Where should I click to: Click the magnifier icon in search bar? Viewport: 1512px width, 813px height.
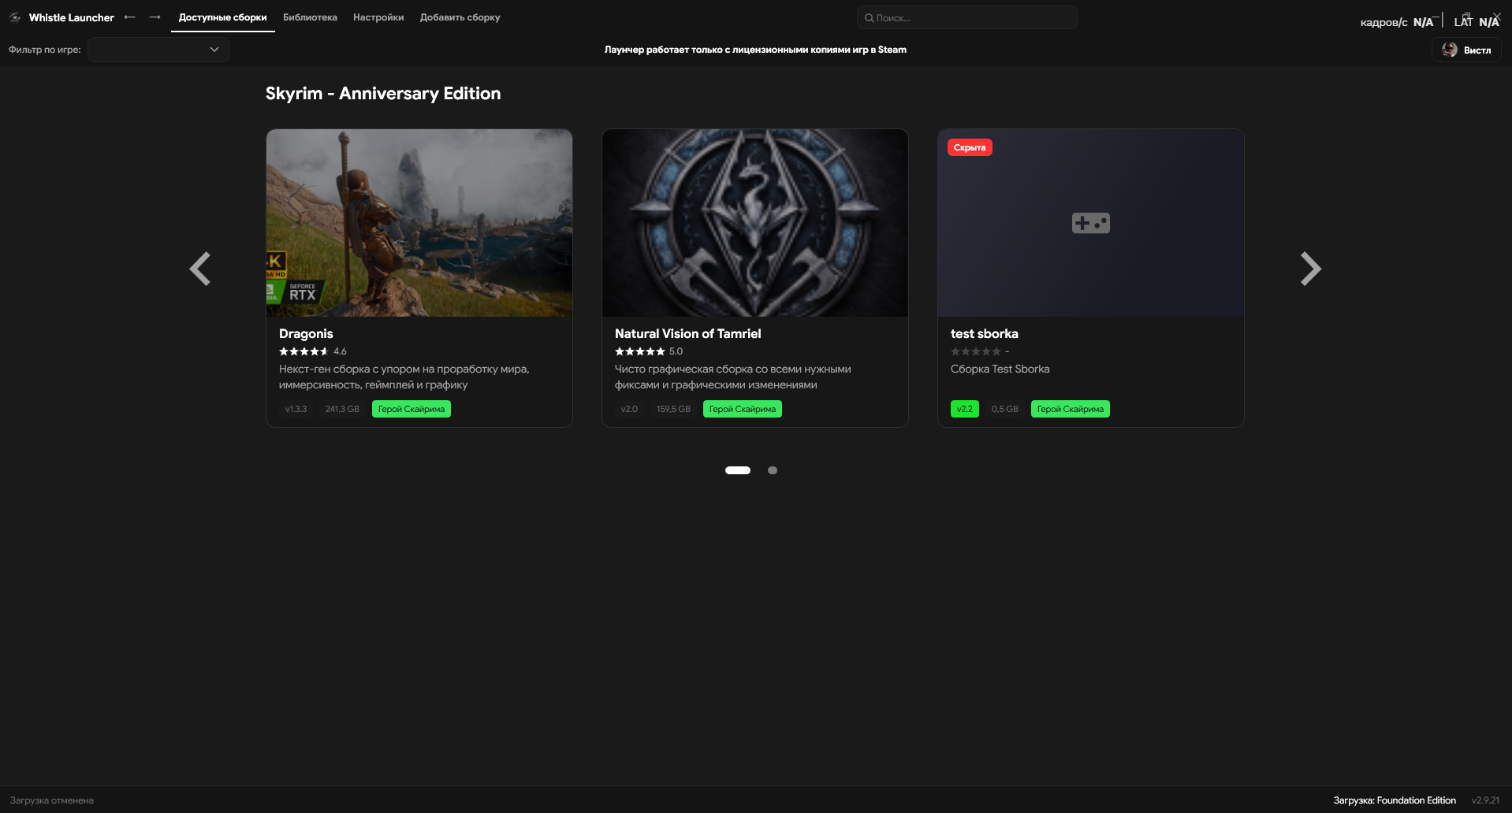(869, 17)
